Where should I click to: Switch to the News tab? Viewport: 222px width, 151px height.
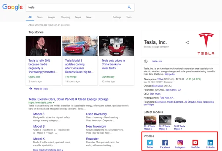tap(40, 17)
